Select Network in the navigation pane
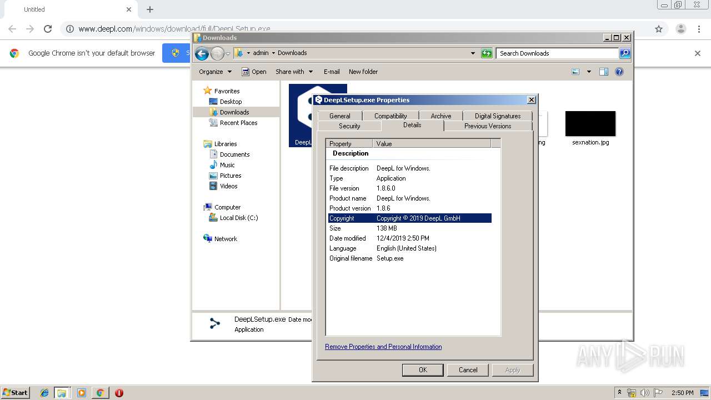The width and height of the screenshot is (711, 400). (226, 239)
